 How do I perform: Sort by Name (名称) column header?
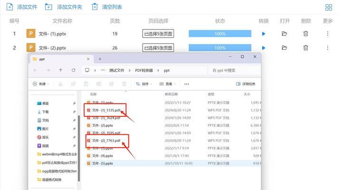coord(93,94)
